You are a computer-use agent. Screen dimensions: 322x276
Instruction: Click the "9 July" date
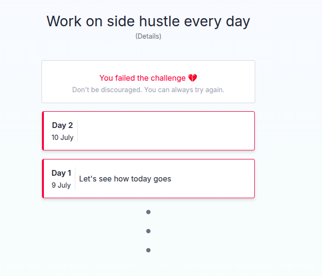coord(61,185)
